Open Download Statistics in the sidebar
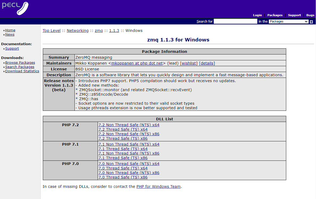 coord(22,71)
